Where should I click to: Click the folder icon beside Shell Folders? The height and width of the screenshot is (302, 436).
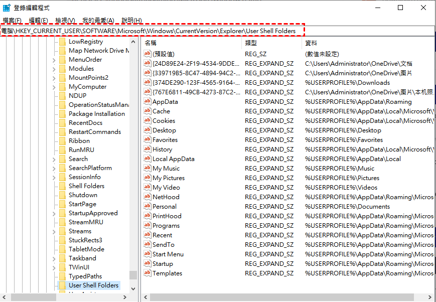[x=63, y=186]
